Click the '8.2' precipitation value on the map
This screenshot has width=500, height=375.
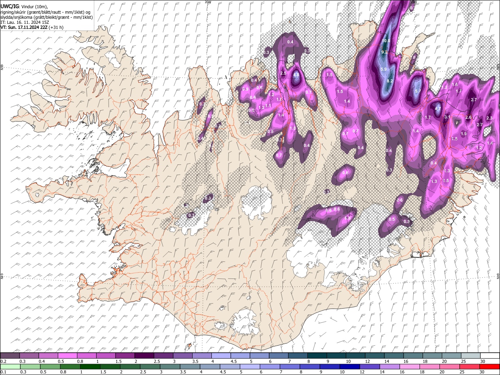coord(390,81)
